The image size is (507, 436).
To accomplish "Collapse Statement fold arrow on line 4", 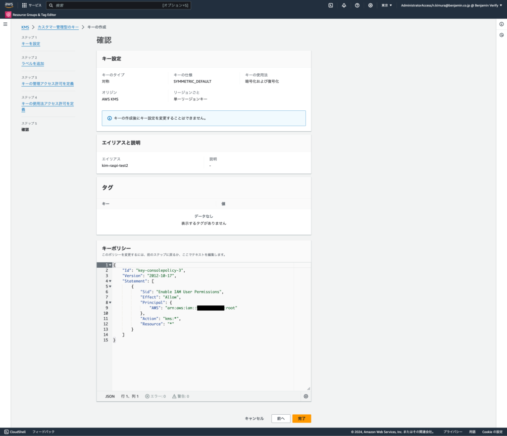I will tap(110, 281).
